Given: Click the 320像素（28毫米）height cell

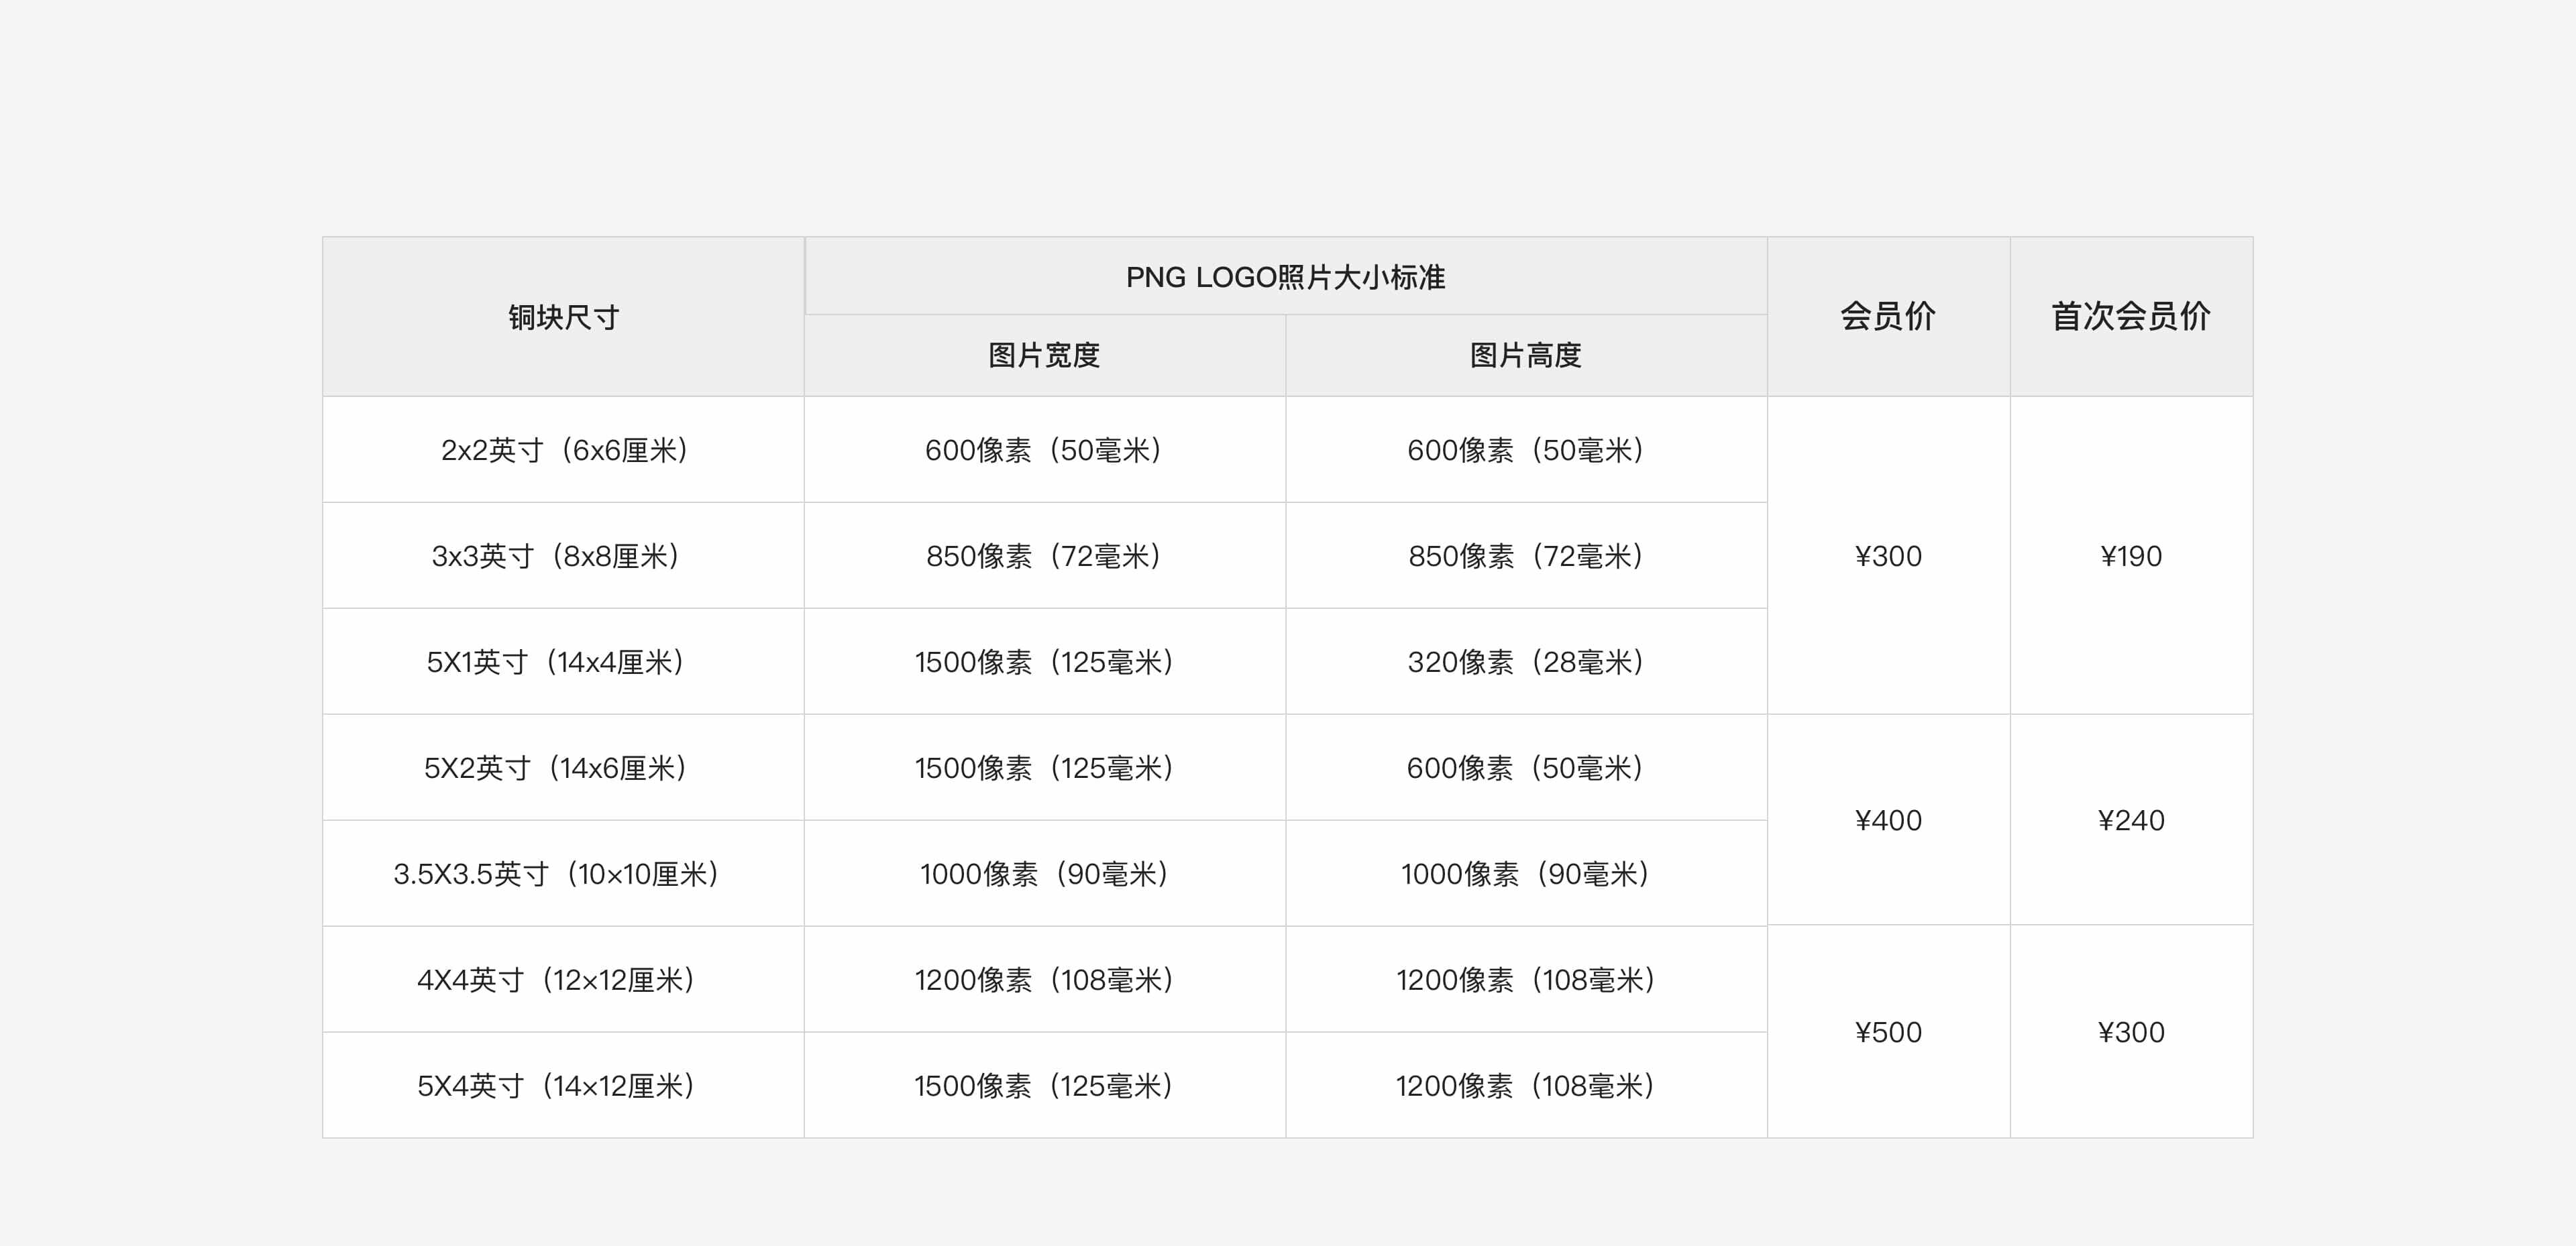Looking at the screenshot, I should tap(1525, 662).
